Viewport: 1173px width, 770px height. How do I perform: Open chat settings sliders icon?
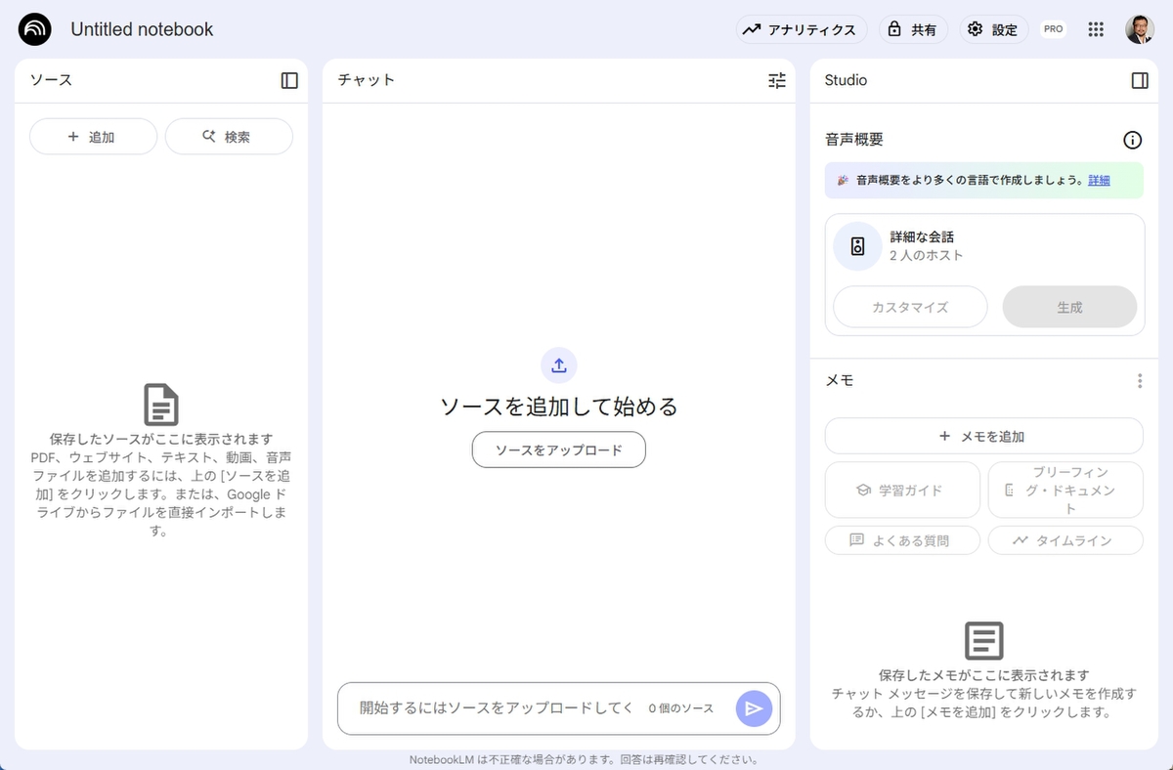pos(777,80)
